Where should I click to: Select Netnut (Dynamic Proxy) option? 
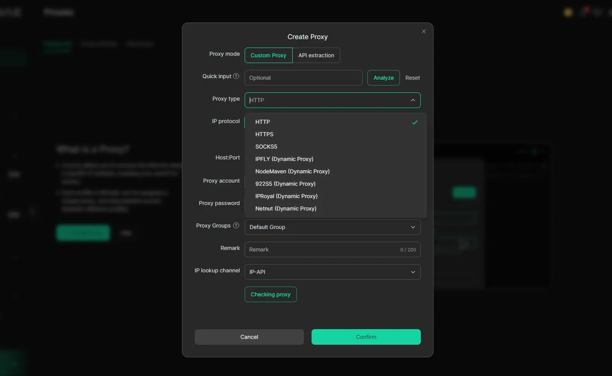click(x=286, y=209)
